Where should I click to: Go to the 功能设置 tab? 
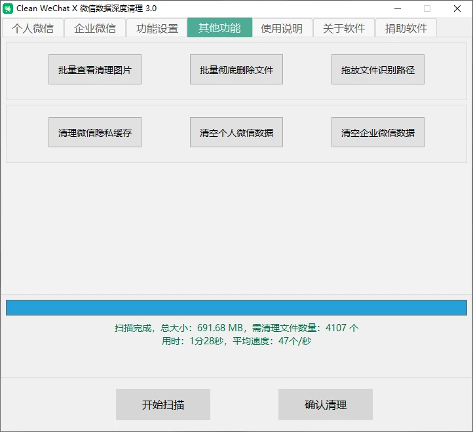pos(157,28)
